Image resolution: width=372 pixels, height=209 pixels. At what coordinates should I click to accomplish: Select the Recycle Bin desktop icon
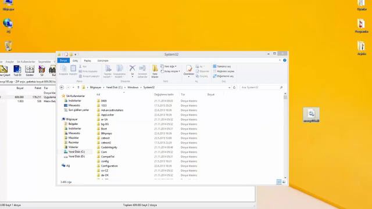click(x=8, y=46)
